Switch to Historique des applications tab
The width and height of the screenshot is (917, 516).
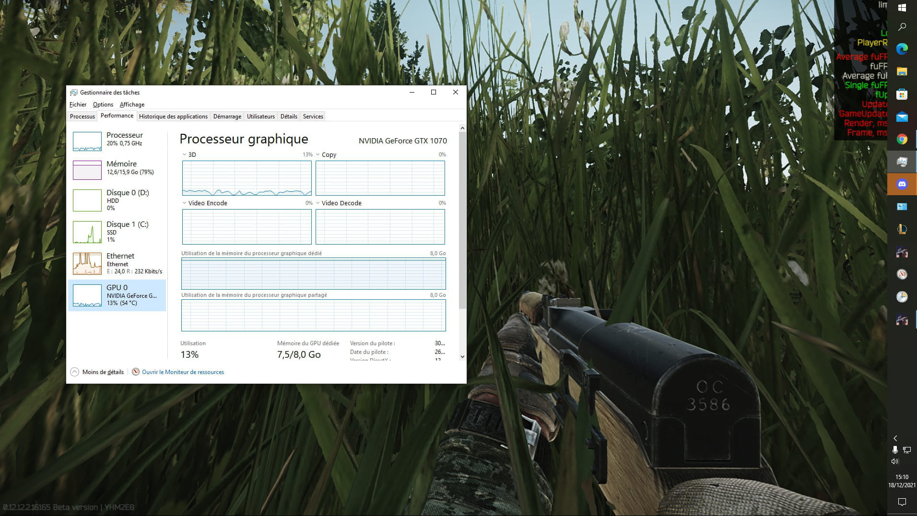tap(173, 116)
